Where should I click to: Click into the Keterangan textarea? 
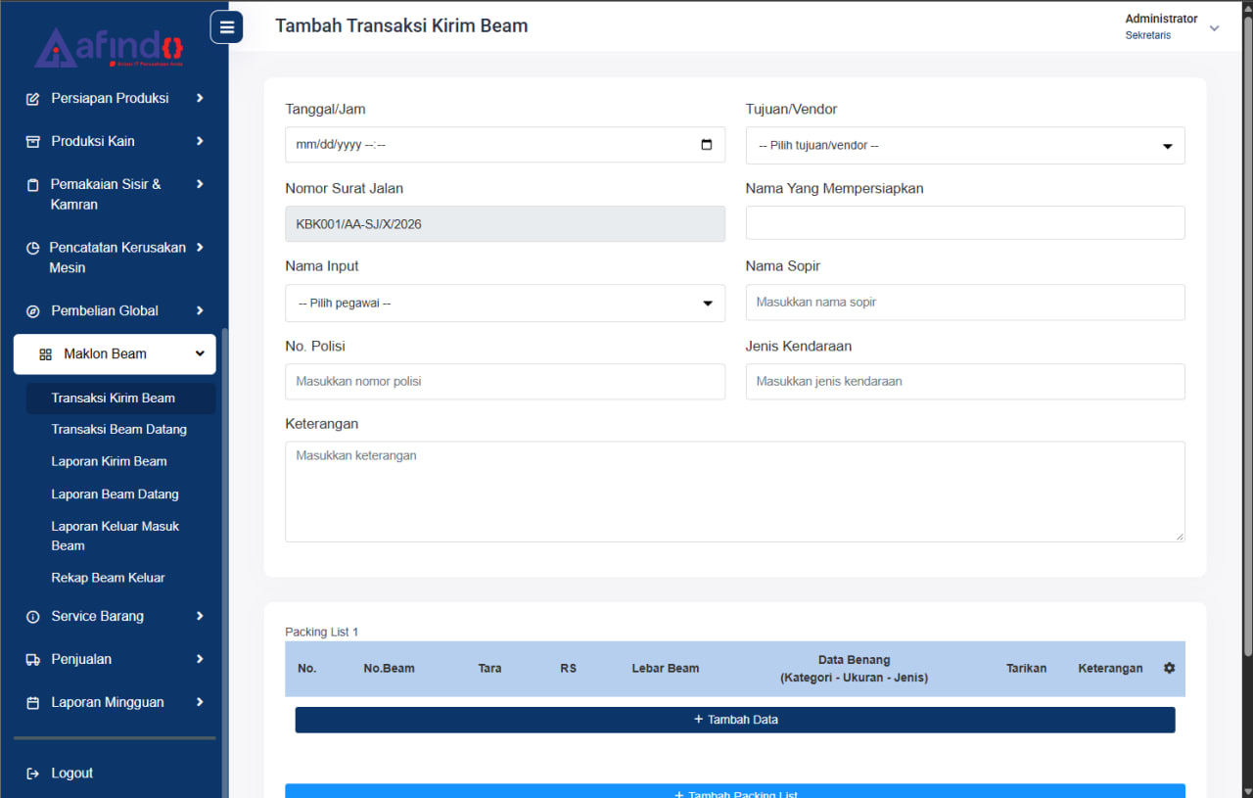735,492
